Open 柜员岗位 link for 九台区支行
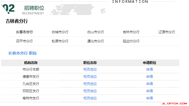The image size is (189, 106). pyautogui.click(x=90, y=84)
